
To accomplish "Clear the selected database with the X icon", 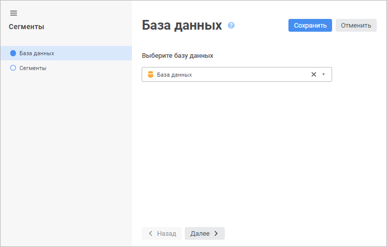I will [314, 75].
